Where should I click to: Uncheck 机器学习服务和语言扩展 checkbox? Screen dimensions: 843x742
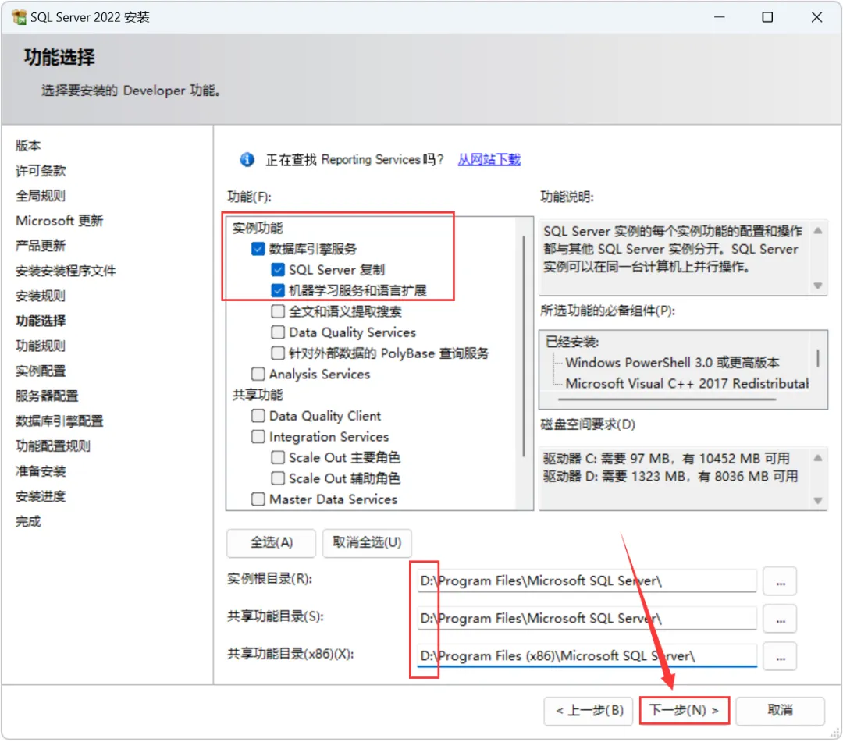(278, 291)
